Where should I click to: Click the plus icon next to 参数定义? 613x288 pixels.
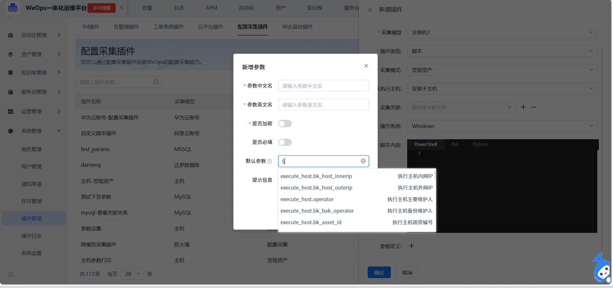click(411, 246)
